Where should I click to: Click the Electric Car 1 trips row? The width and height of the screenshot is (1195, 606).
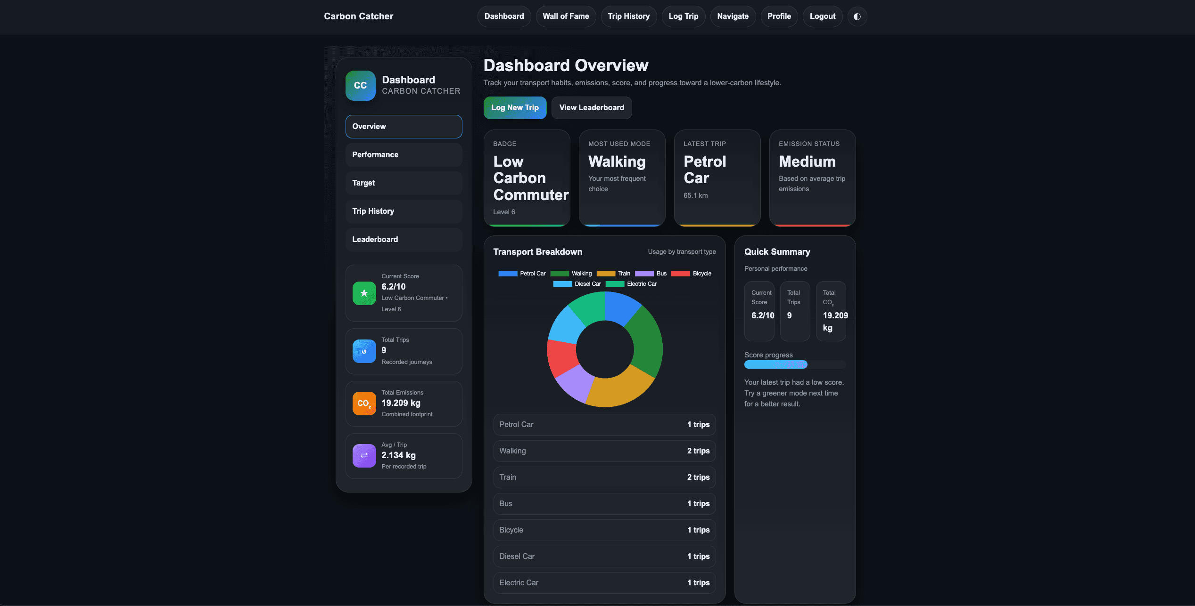(x=605, y=583)
